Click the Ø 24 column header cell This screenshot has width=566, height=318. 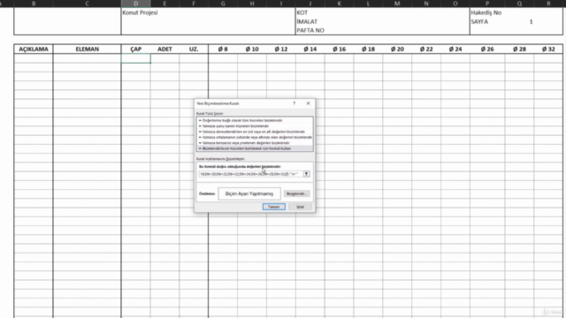[455, 49]
